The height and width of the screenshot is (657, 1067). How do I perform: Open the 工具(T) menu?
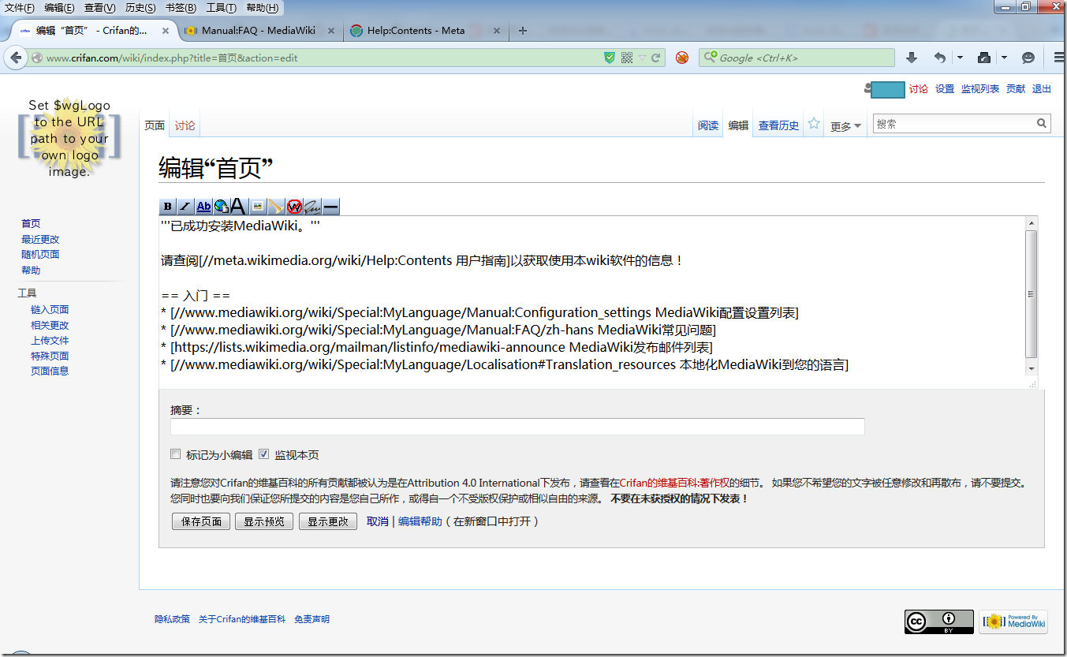[222, 8]
